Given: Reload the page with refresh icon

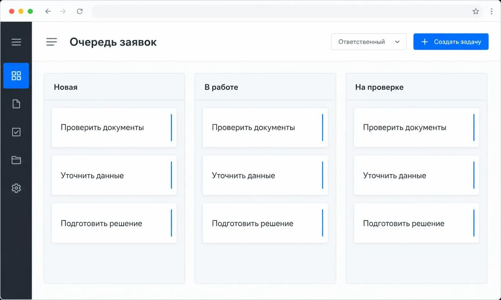Looking at the screenshot, I should point(80,11).
